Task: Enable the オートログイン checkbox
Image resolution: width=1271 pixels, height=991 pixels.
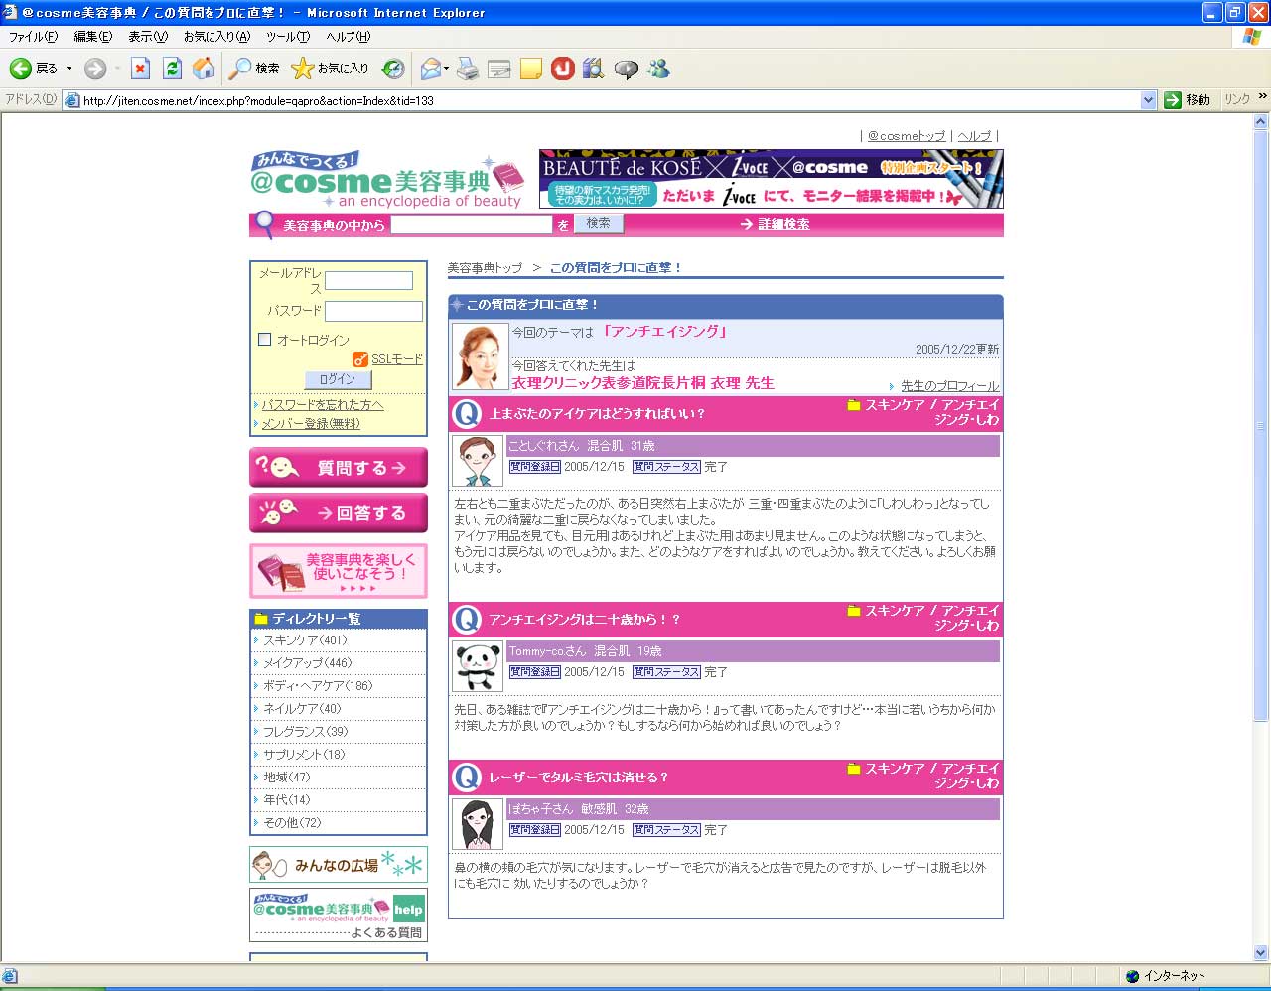Action: [265, 340]
